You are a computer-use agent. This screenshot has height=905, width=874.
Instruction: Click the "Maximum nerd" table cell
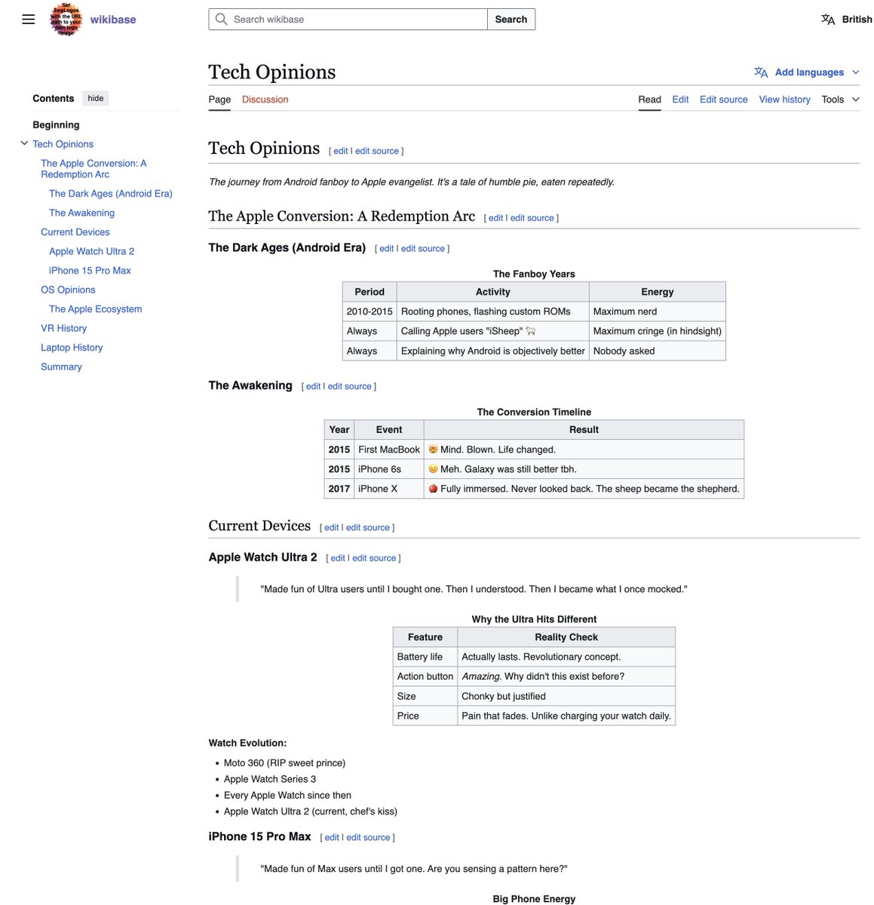coord(657,311)
